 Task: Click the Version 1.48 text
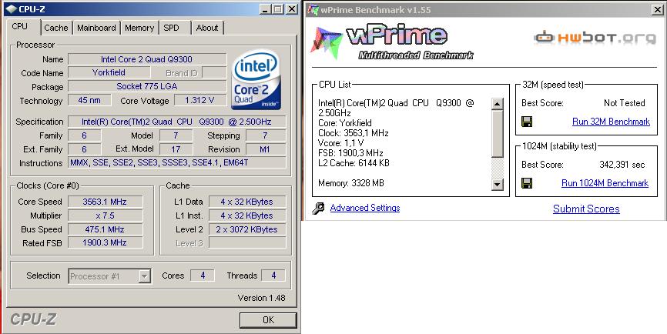pos(262,298)
